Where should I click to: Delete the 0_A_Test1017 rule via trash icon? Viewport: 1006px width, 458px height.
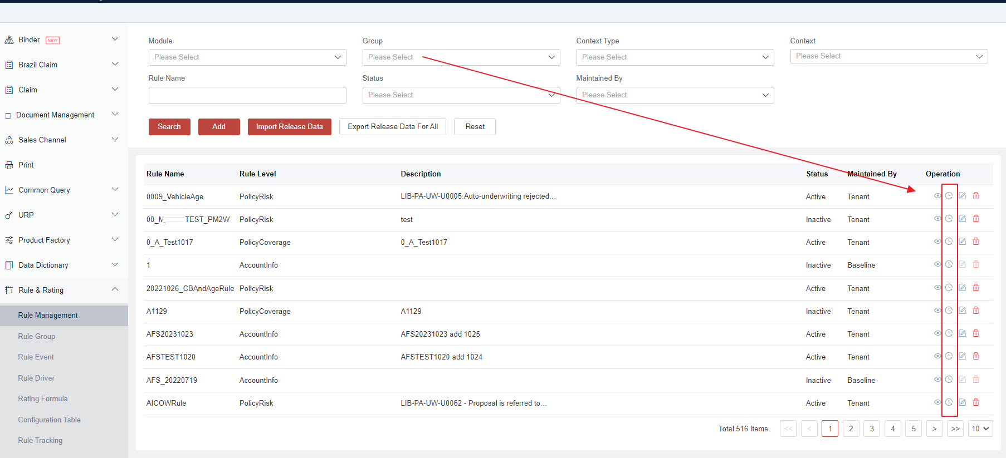(x=976, y=242)
